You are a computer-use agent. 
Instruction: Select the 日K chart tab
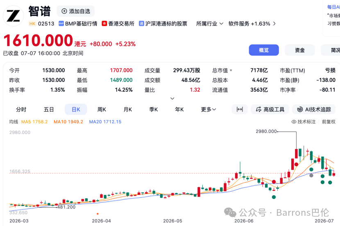point(76,109)
